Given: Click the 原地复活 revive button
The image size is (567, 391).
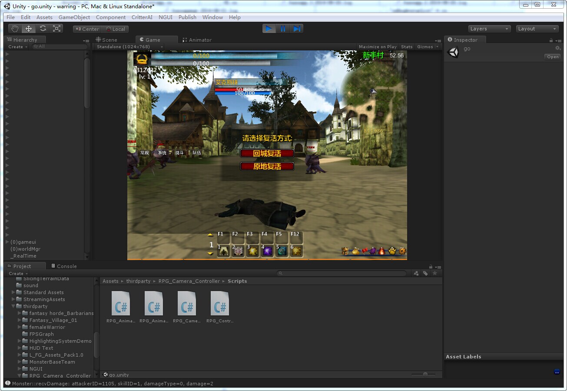Looking at the screenshot, I should point(267,166).
